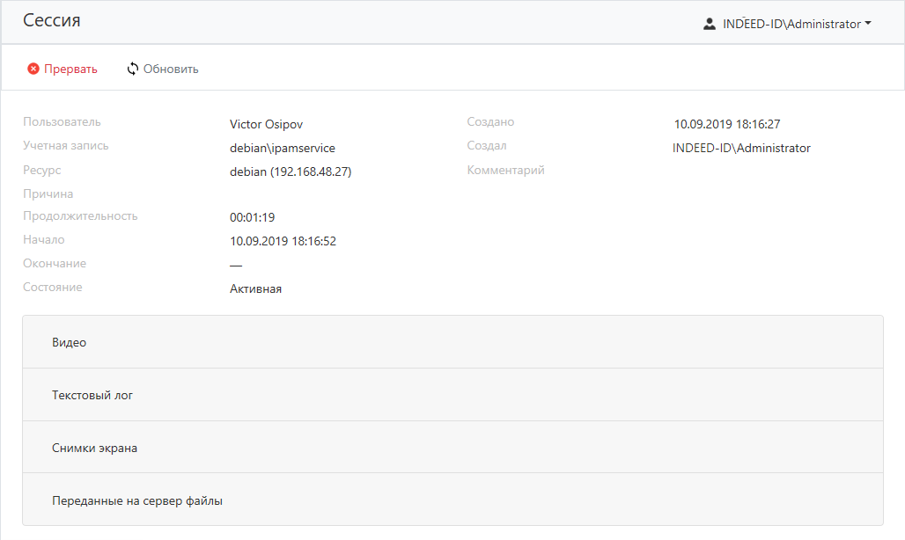Click the caret arrow after Administrator
The image size is (905, 540).
click(868, 24)
